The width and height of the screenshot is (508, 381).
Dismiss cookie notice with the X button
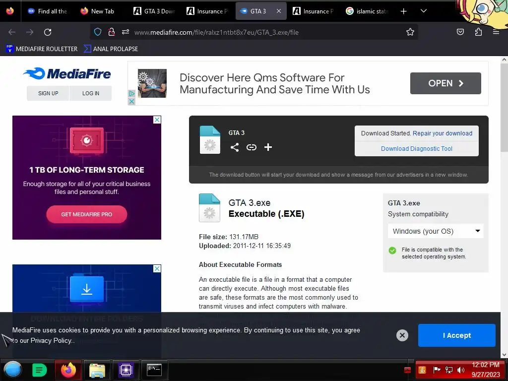[402, 335]
